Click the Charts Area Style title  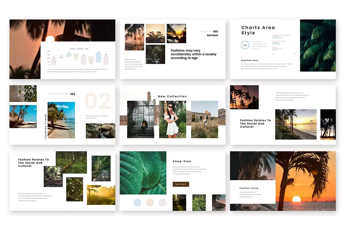pos(258,30)
